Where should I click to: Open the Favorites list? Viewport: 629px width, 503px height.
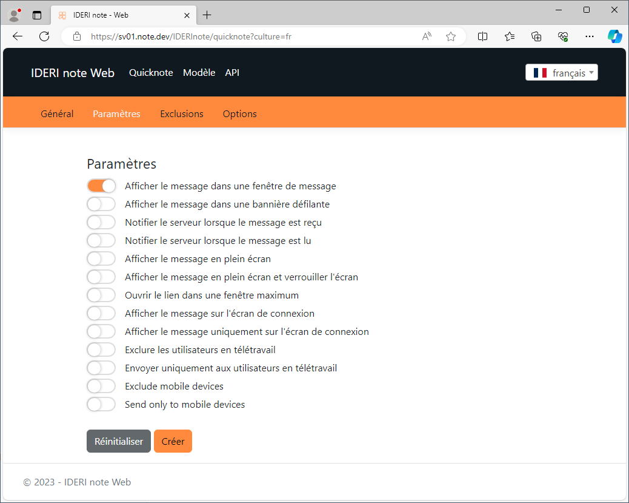point(510,36)
